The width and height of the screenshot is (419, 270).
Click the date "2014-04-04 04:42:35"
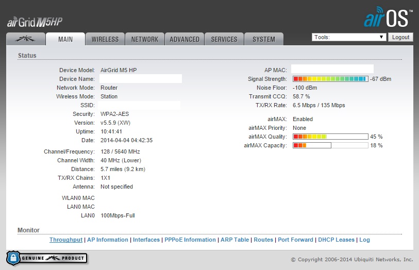(126, 141)
